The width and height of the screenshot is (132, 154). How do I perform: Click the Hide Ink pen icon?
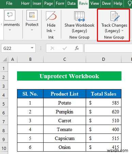click(x=51, y=16)
